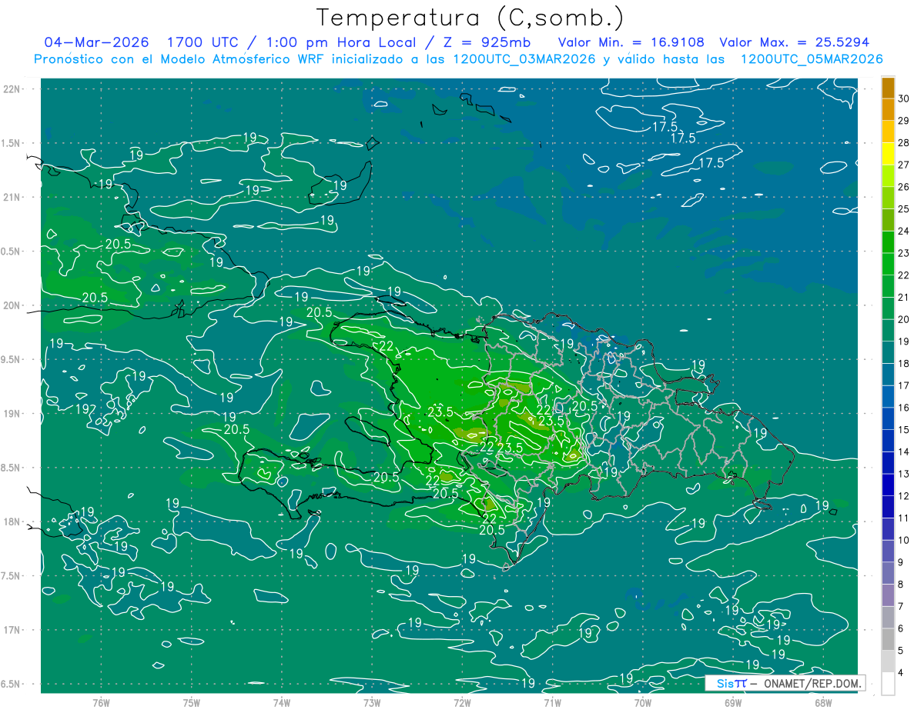Image resolution: width=924 pixels, height=713 pixels.
Task: Click the '76W' longitude axis label
Action: click(101, 703)
